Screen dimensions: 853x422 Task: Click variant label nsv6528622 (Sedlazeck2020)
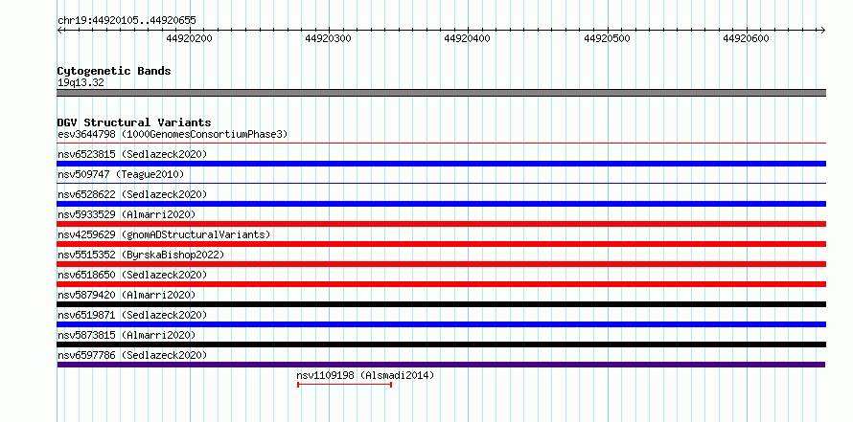(x=132, y=194)
